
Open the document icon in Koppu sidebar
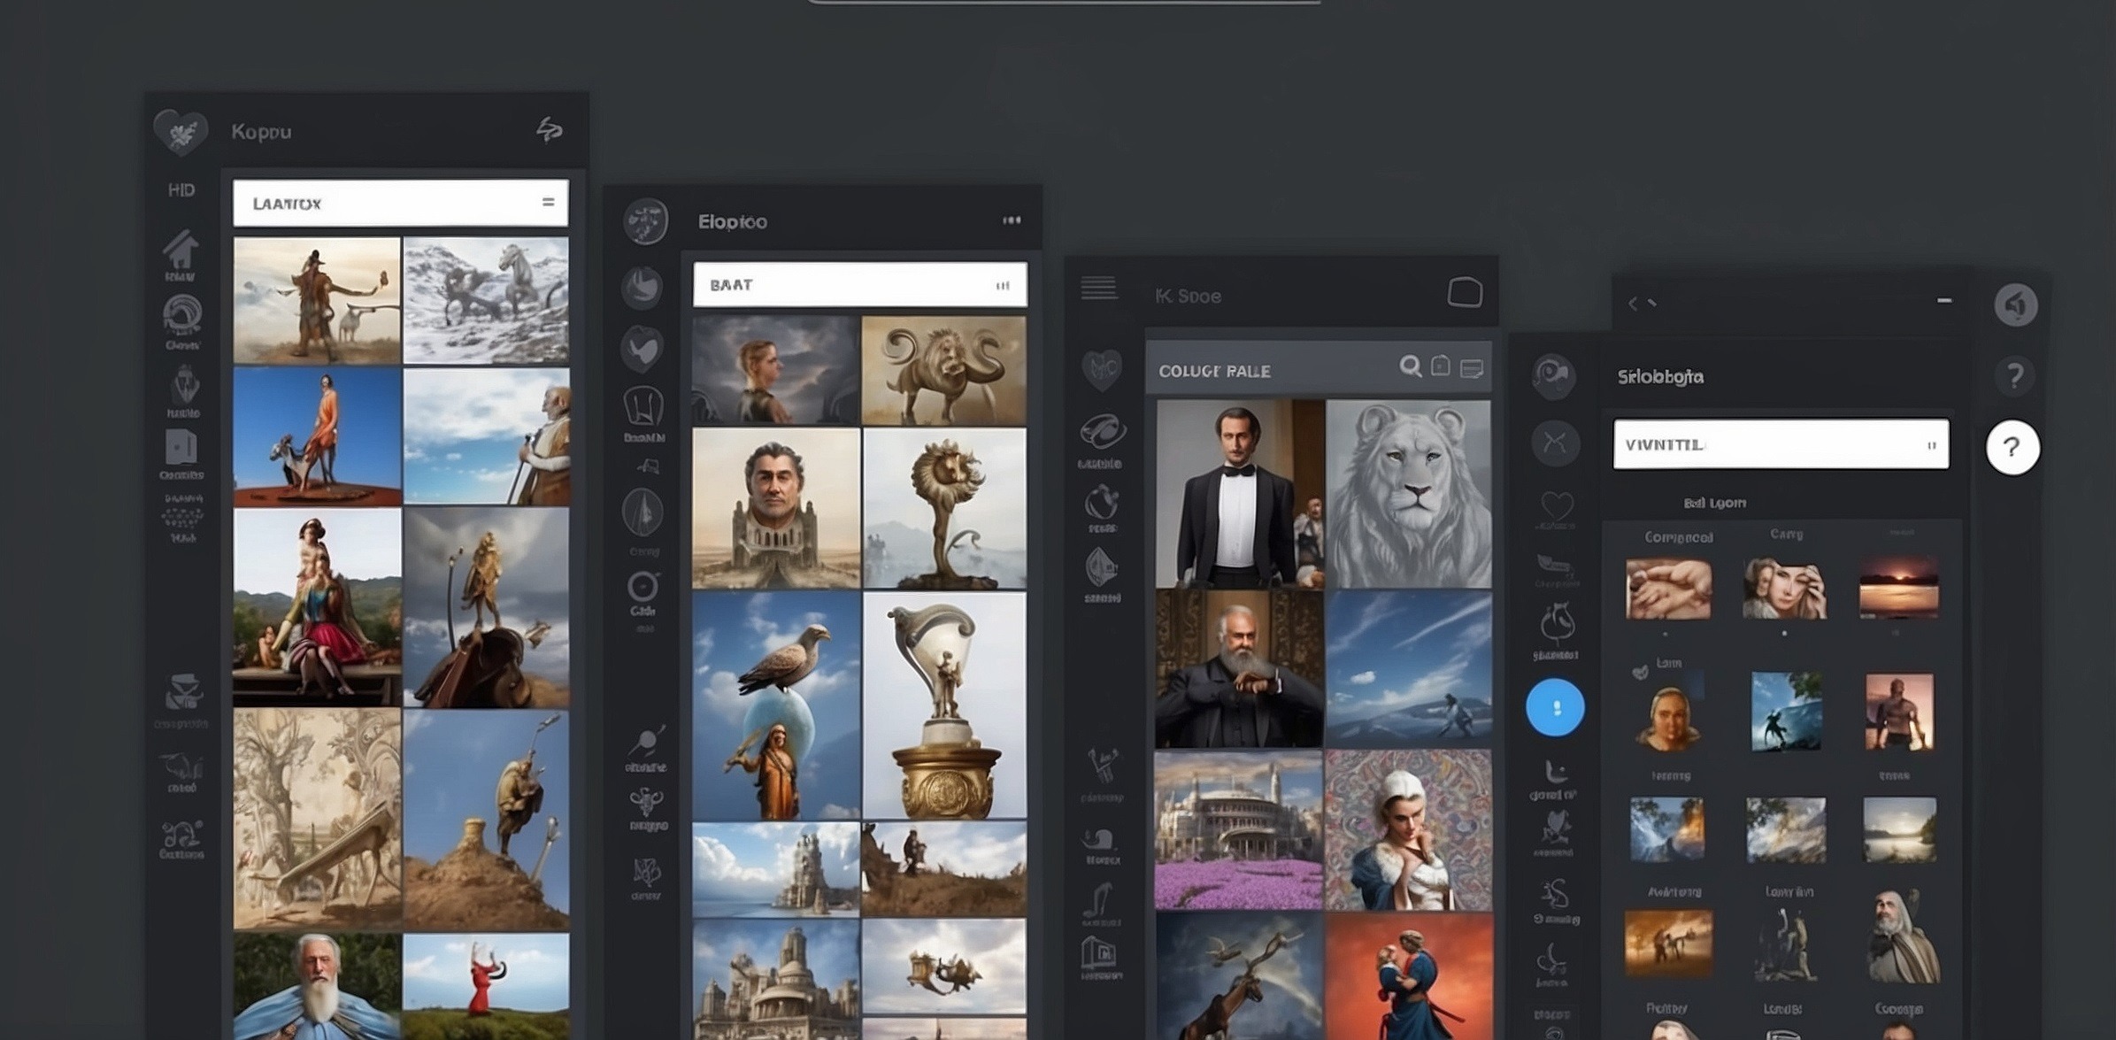click(x=181, y=448)
